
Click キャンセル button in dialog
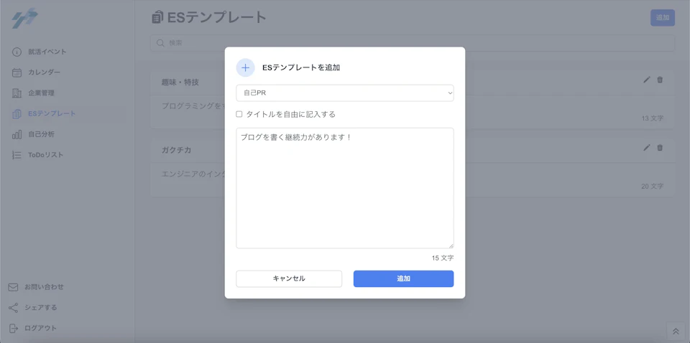coord(289,279)
